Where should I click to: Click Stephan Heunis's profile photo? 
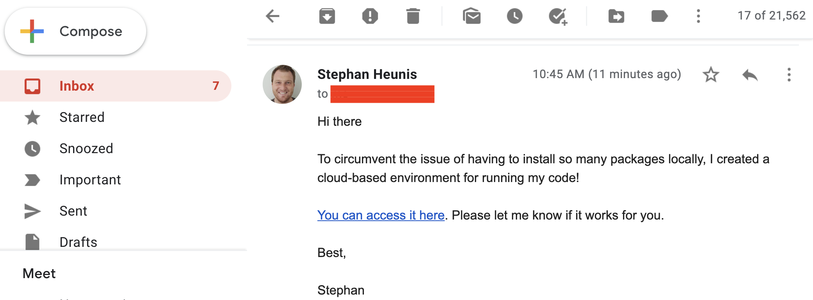coord(282,84)
